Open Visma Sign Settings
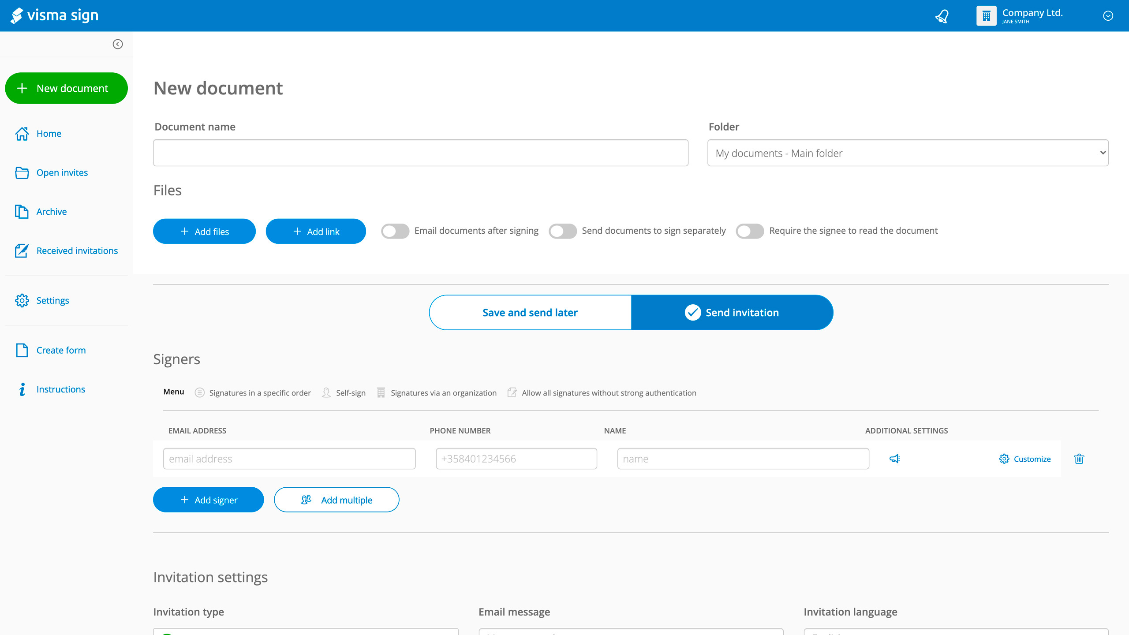1129x635 pixels. 52,300
